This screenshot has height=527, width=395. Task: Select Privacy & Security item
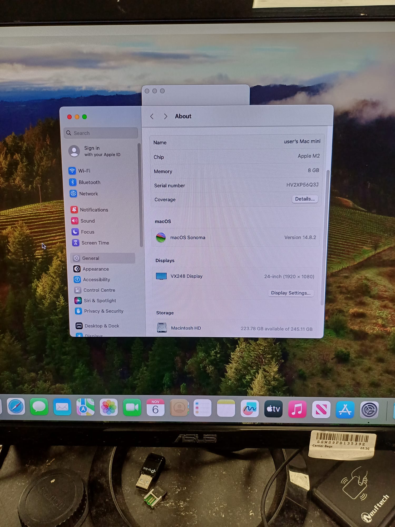click(x=103, y=311)
